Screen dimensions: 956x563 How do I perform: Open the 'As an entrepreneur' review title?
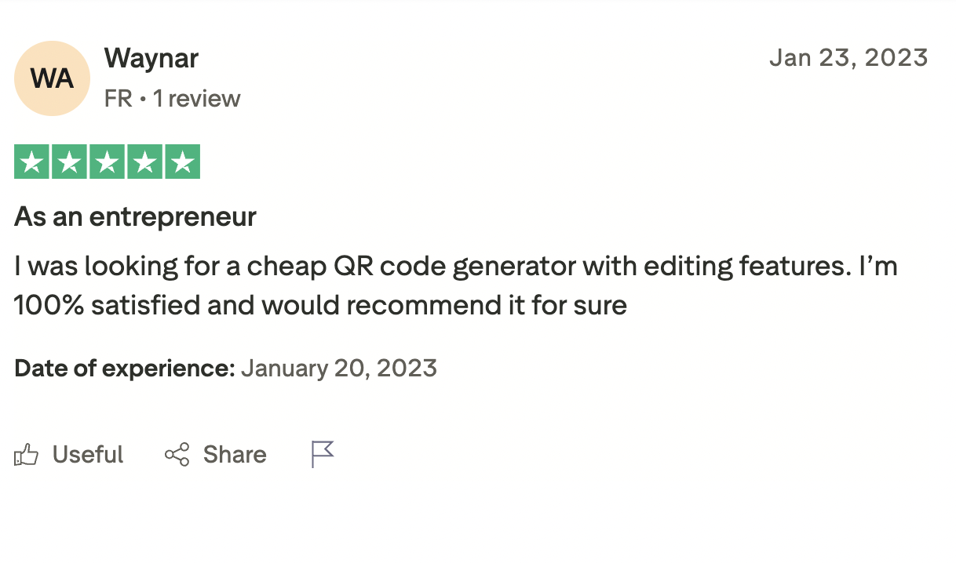pyautogui.click(x=135, y=216)
